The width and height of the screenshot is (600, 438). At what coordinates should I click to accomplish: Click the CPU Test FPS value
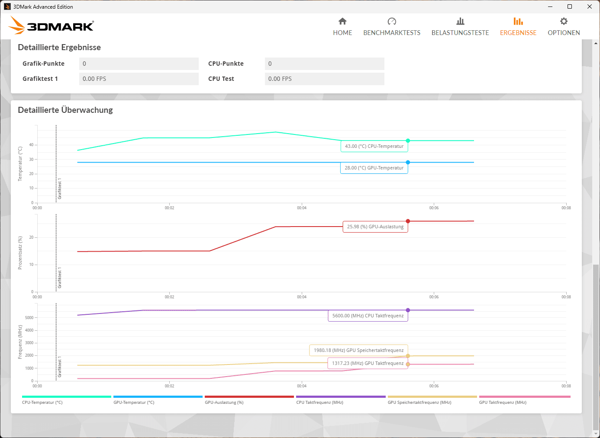tap(325, 79)
